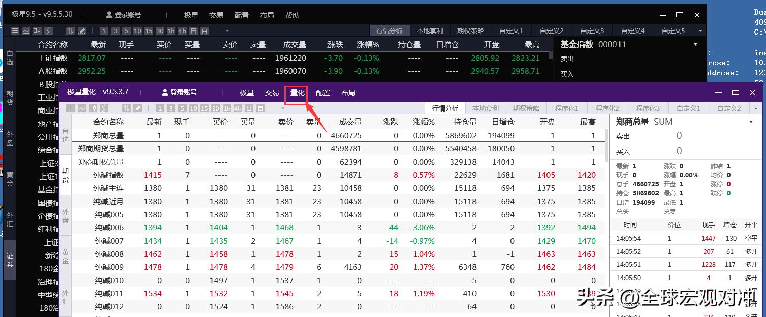Select the 纯碱009 contract row
This screenshot has width=766, height=317.
pyautogui.click(x=108, y=267)
